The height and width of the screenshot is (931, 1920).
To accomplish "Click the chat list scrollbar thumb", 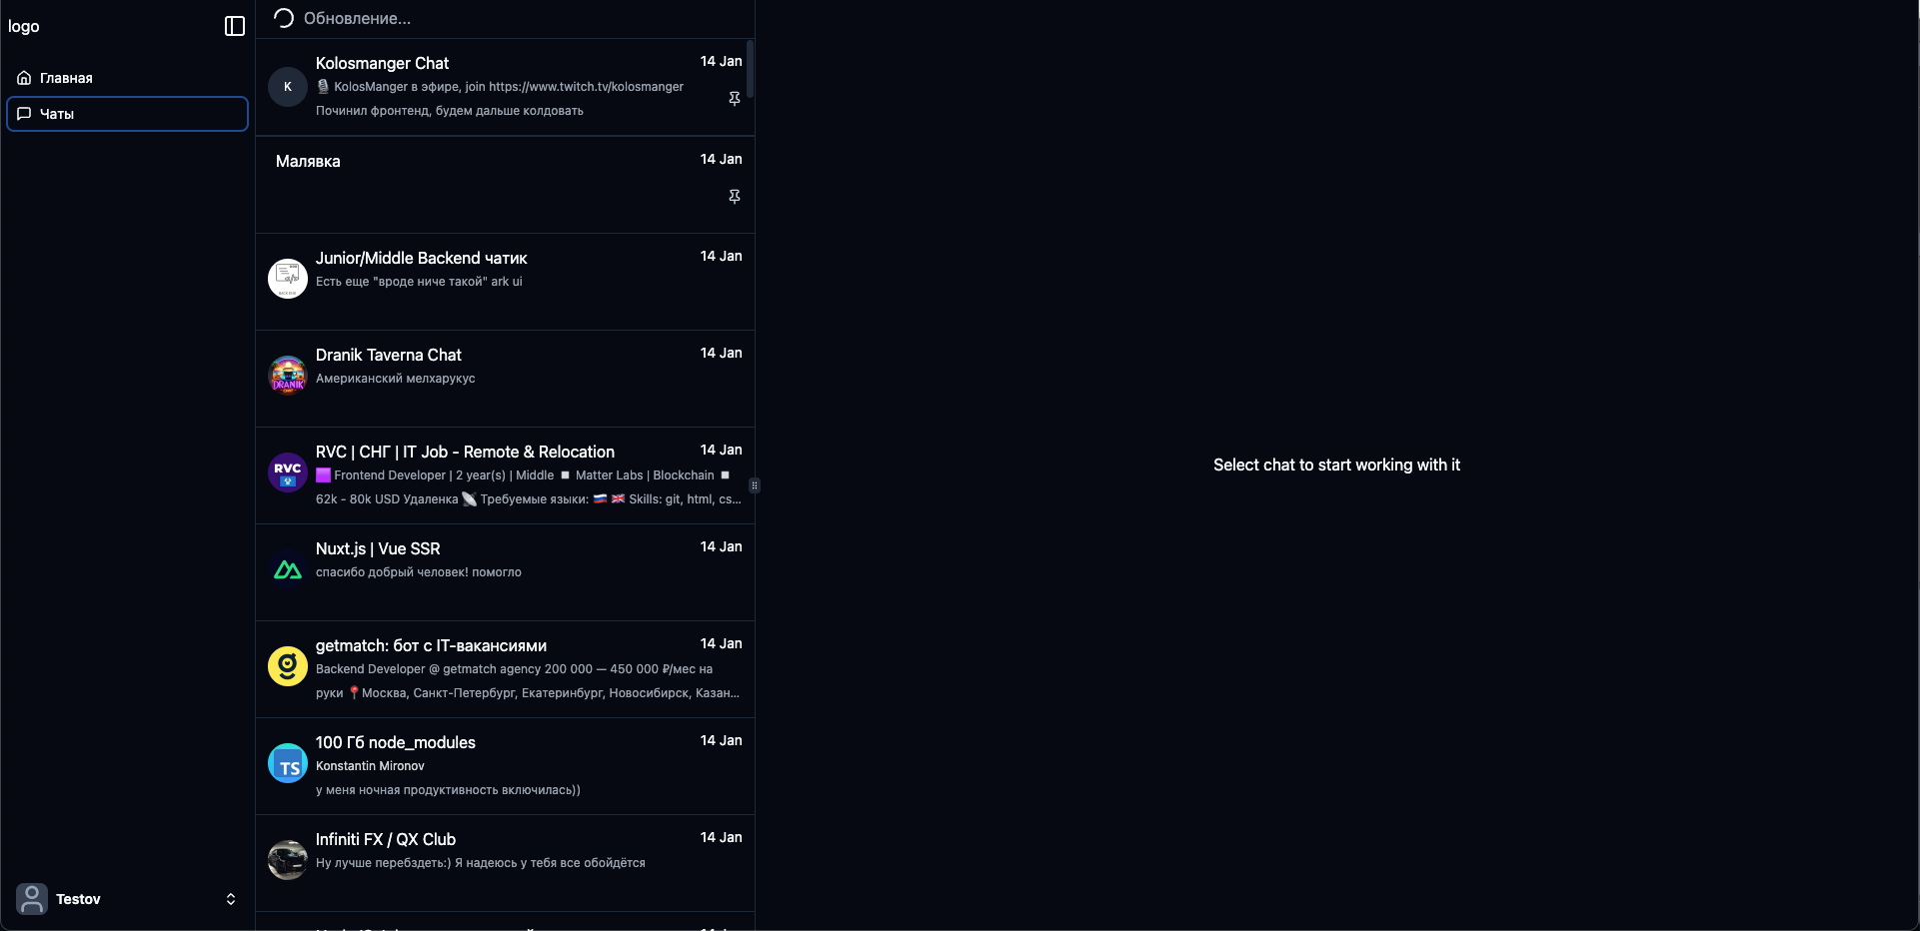I will (x=750, y=69).
